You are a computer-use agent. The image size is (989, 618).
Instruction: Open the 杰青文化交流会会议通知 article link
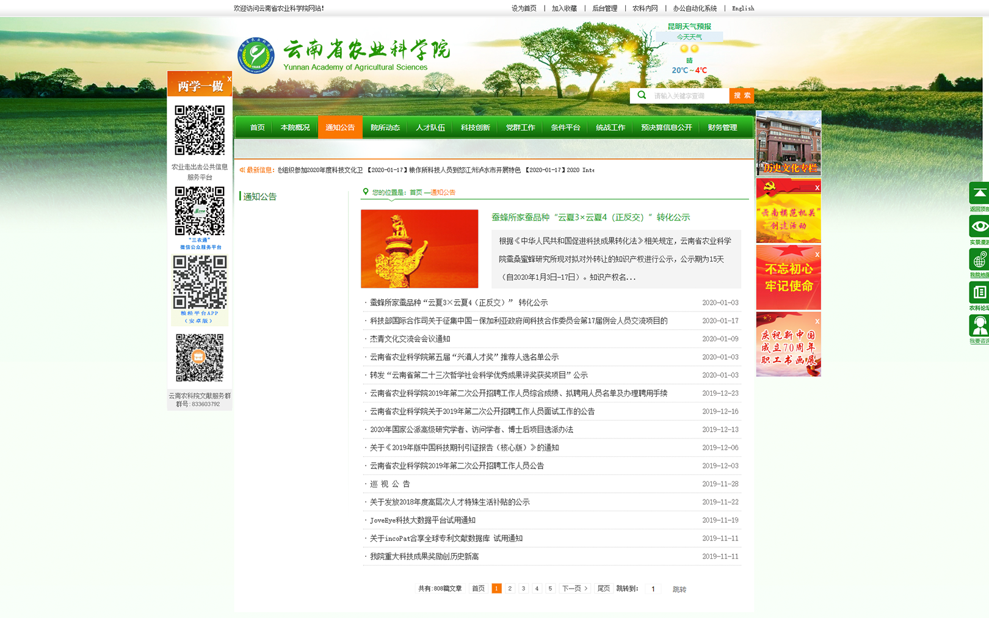tap(410, 339)
